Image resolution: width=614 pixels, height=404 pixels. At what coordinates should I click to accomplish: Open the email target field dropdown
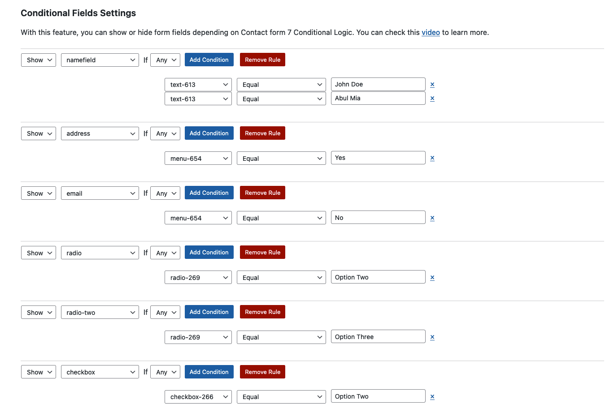pos(100,193)
